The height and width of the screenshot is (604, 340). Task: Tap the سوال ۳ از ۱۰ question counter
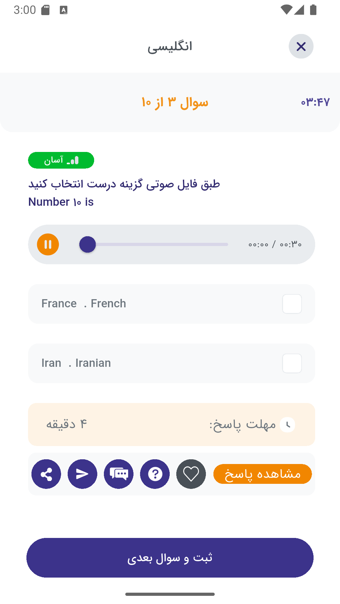coord(175,103)
